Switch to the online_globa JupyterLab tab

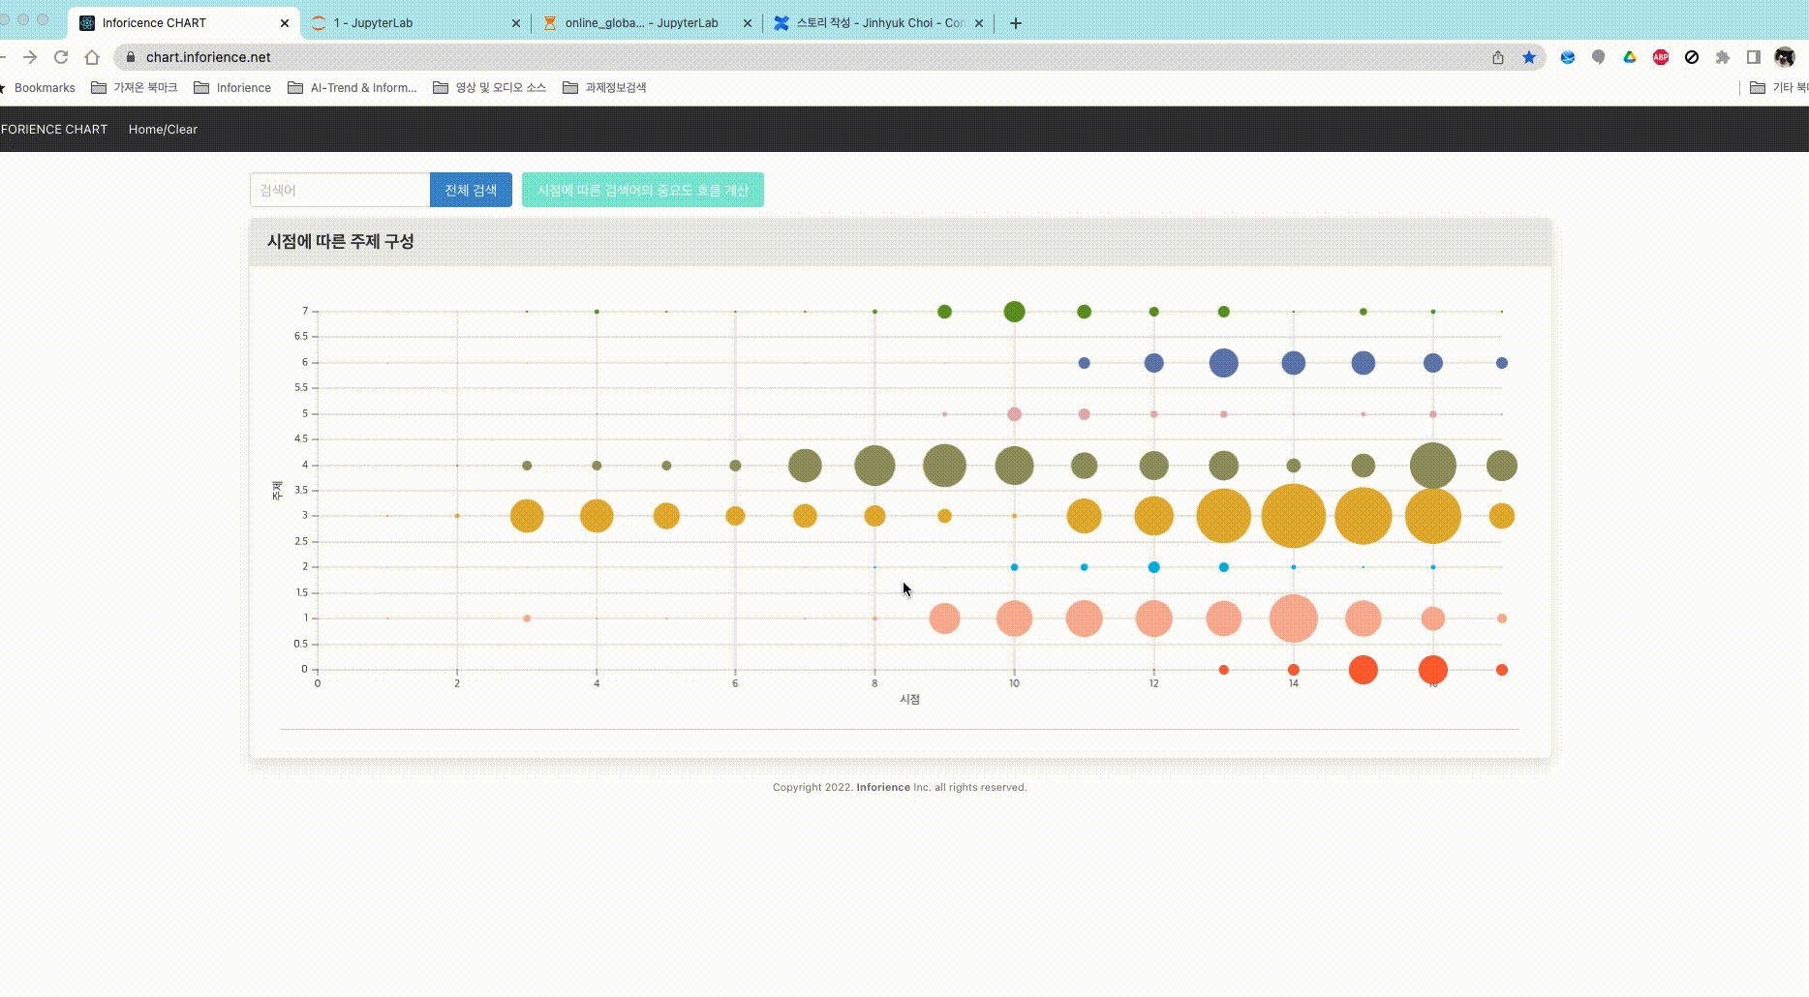pyautogui.click(x=641, y=23)
